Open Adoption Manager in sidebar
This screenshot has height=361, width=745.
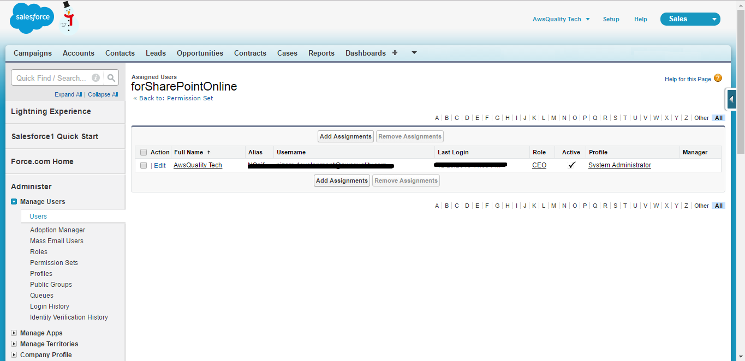click(58, 230)
